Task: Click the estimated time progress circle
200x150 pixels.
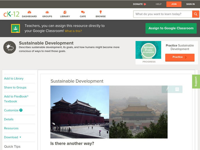Action: pyautogui.click(x=148, y=50)
